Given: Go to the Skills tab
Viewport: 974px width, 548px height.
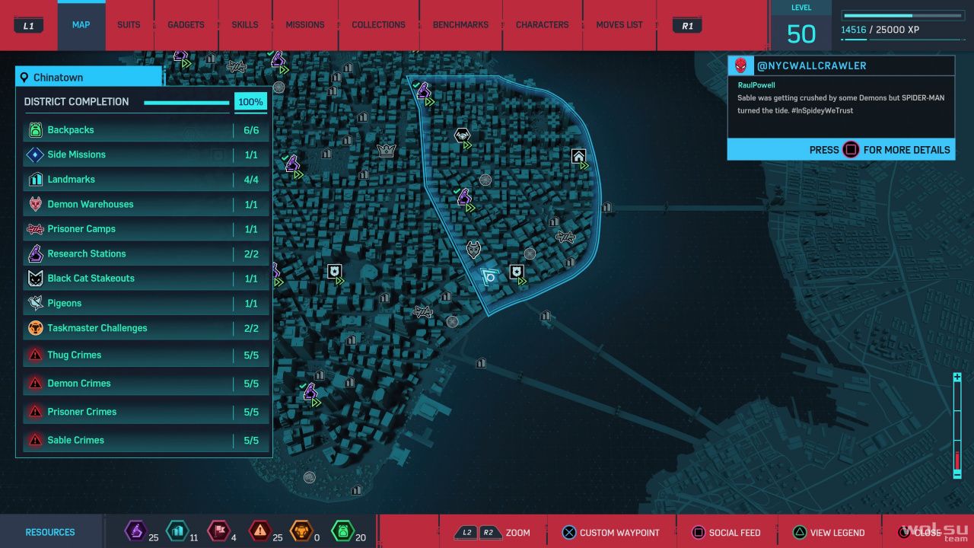Looking at the screenshot, I should tap(245, 25).
